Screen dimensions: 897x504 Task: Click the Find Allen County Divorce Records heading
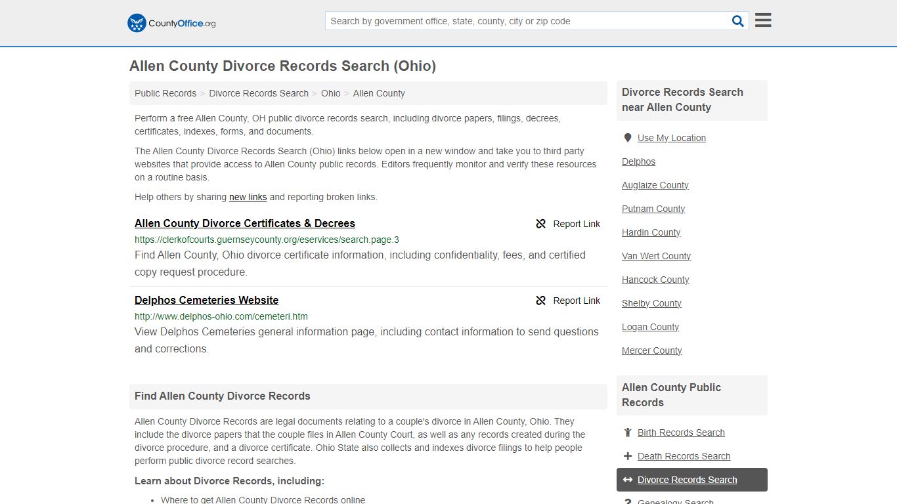pos(222,396)
